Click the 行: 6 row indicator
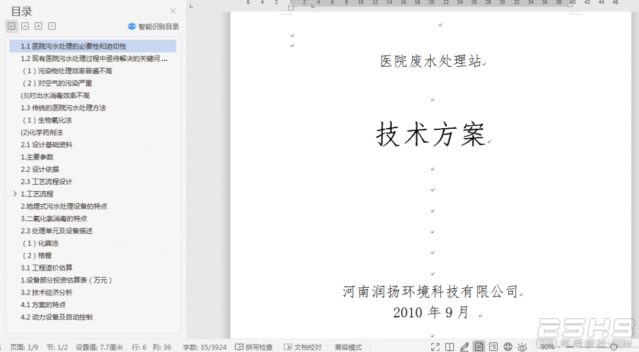Viewport: 639px width, 352px height. pyautogui.click(x=139, y=347)
